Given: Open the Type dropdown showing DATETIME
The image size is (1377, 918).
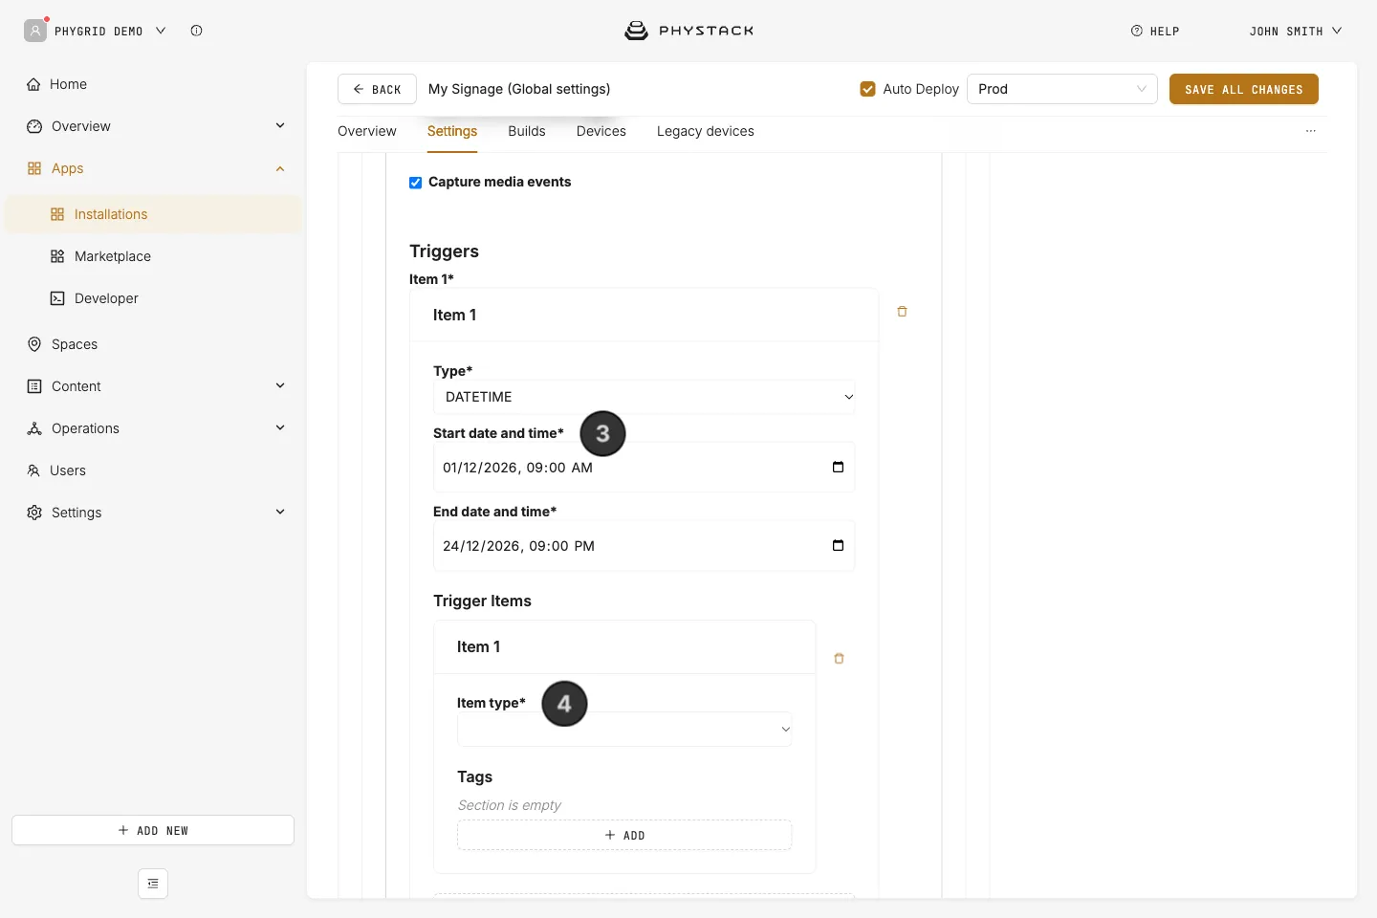Looking at the screenshot, I should click(645, 397).
